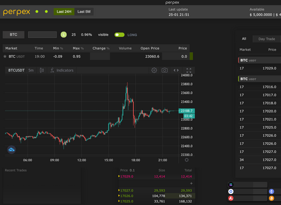Click the Recent Trades panel heading

tap(16, 170)
